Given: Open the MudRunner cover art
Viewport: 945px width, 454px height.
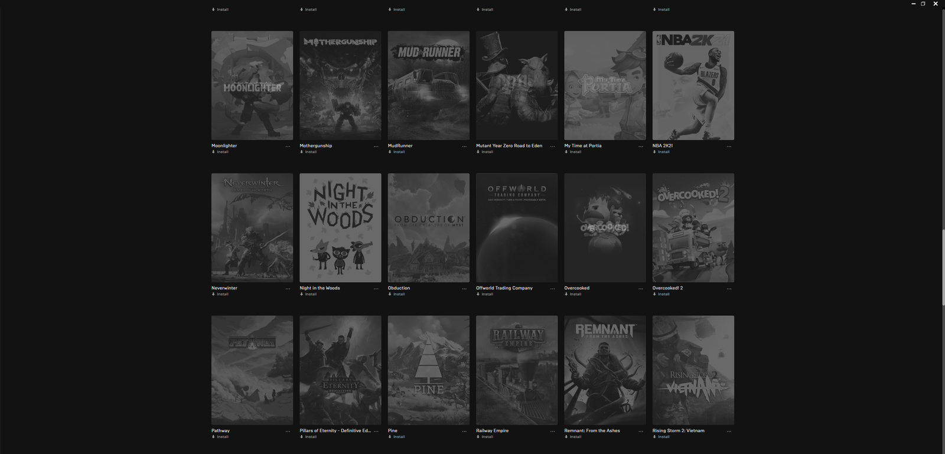Looking at the screenshot, I should pyautogui.click(x=429, y=86).
